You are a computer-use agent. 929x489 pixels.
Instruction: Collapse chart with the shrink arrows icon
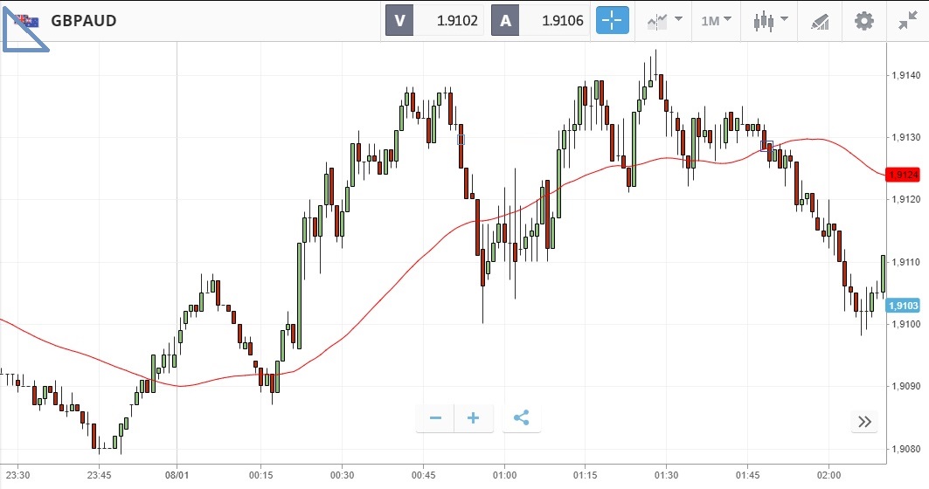click(x=907, y=21)
